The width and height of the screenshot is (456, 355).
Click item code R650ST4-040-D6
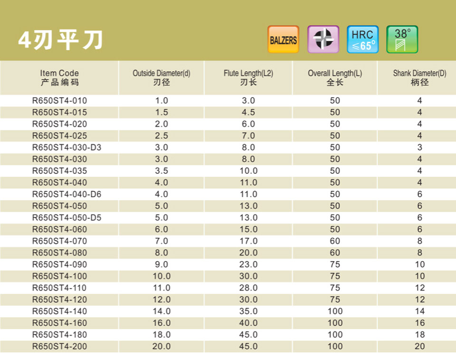pyautogui.click(x=66, y=194)
